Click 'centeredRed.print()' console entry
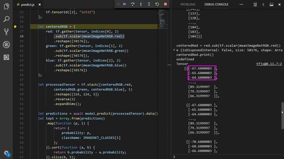The image size is (284, 159). coord(195,55)
